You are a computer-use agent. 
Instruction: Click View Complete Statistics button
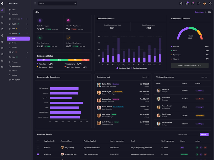(x=190, y=65)
